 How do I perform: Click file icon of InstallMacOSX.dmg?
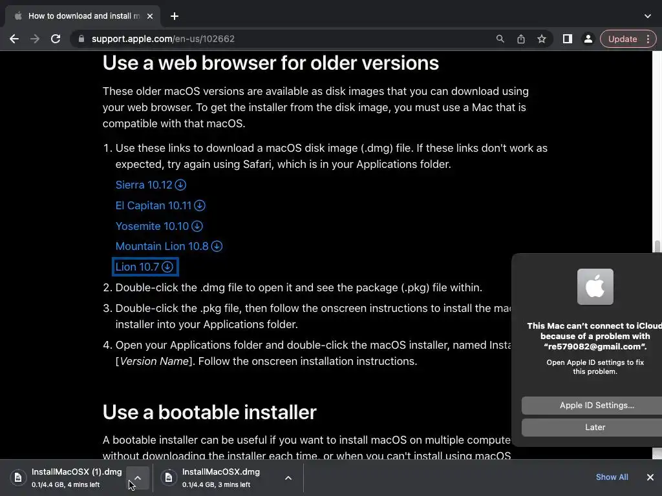[169, 477]
